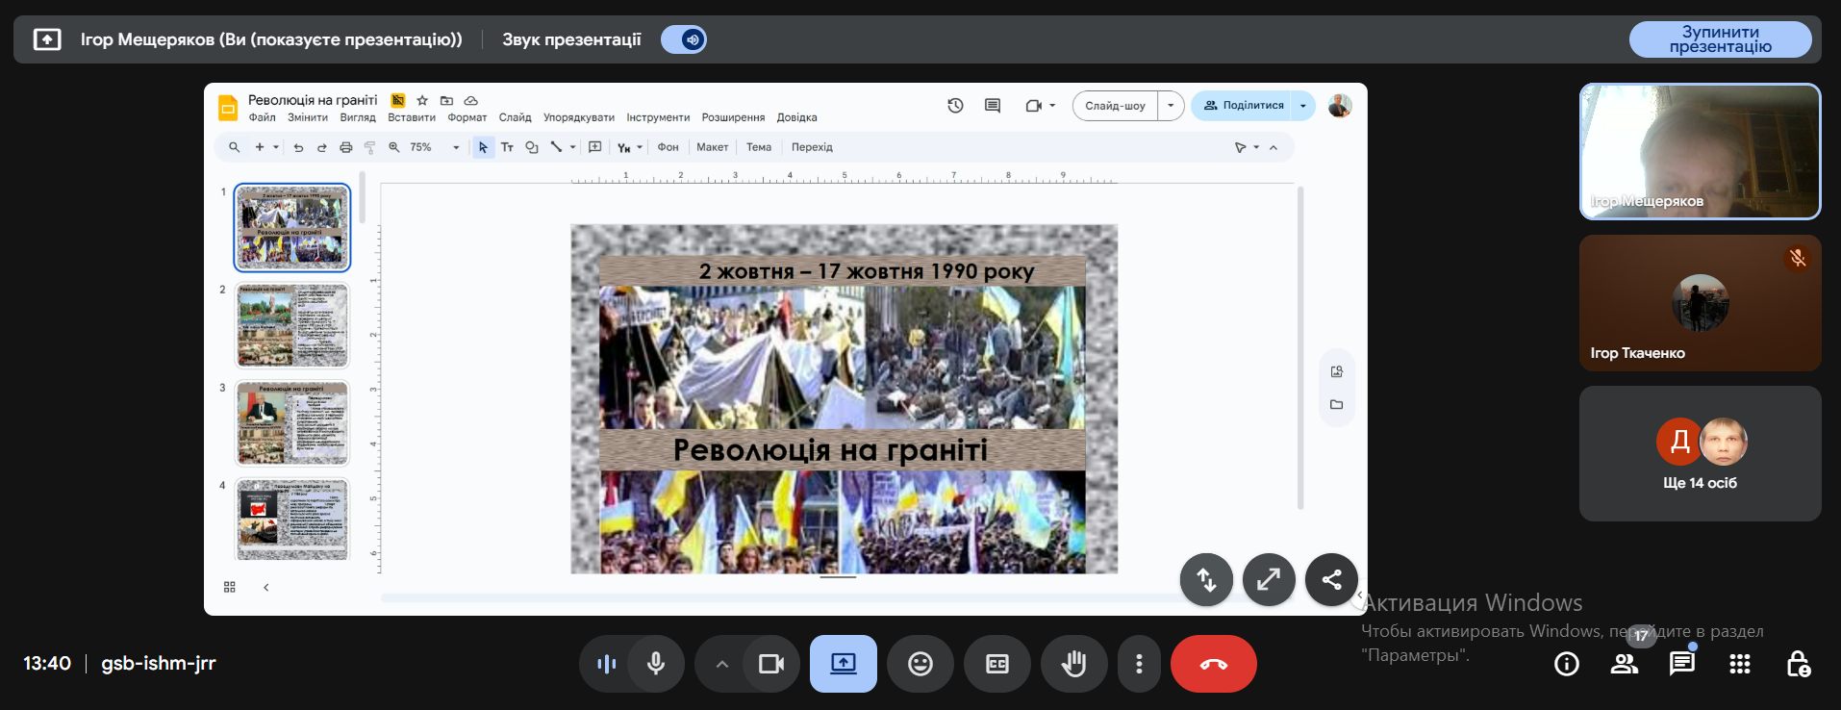
Task: Toggle closed captions
Action: click(x=997, y=664)
